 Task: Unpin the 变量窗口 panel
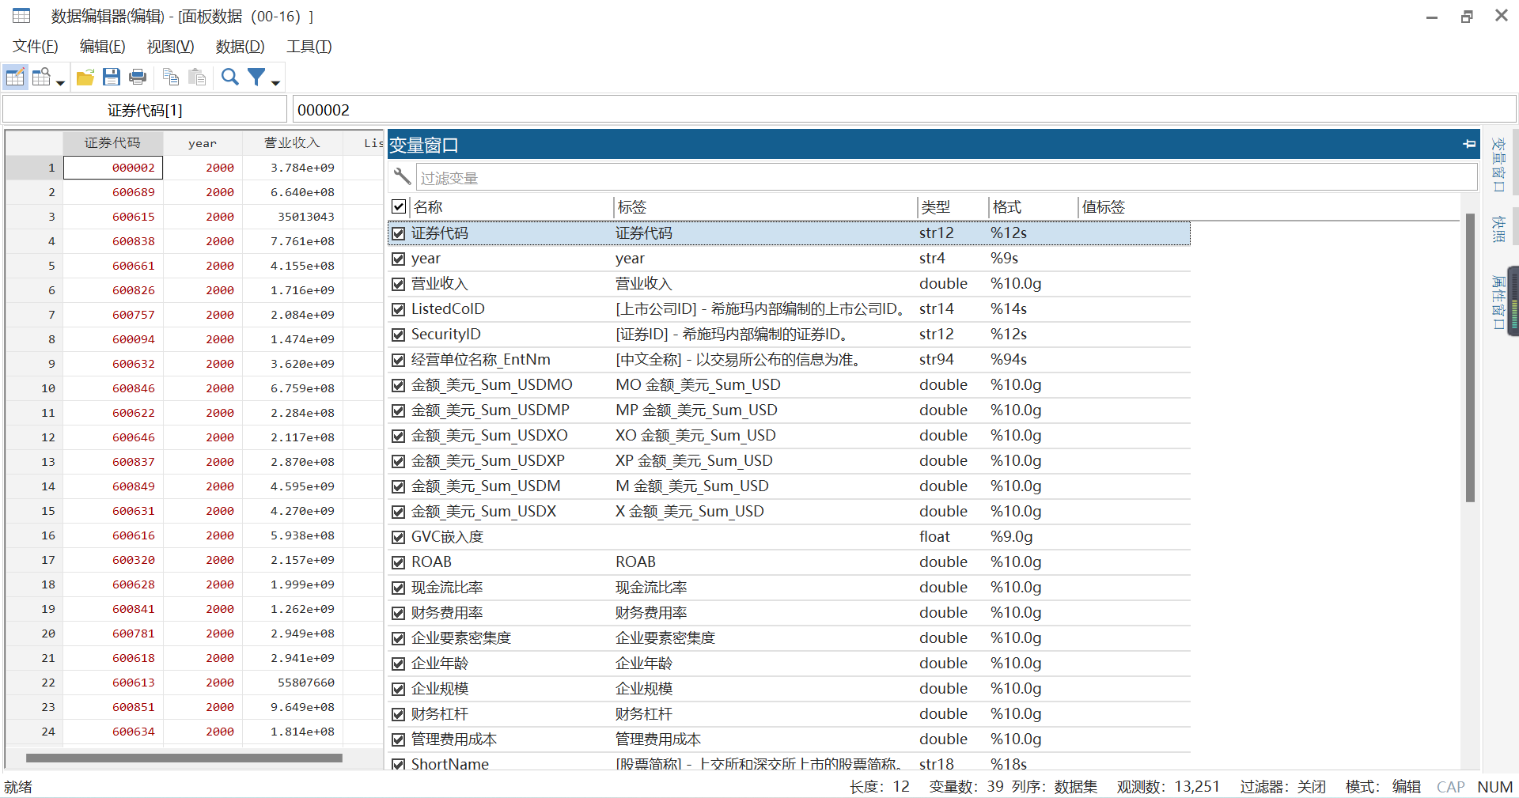(1469, 145)
